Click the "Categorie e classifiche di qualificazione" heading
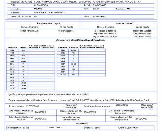The image size is (162, 131). coord(81,40)
